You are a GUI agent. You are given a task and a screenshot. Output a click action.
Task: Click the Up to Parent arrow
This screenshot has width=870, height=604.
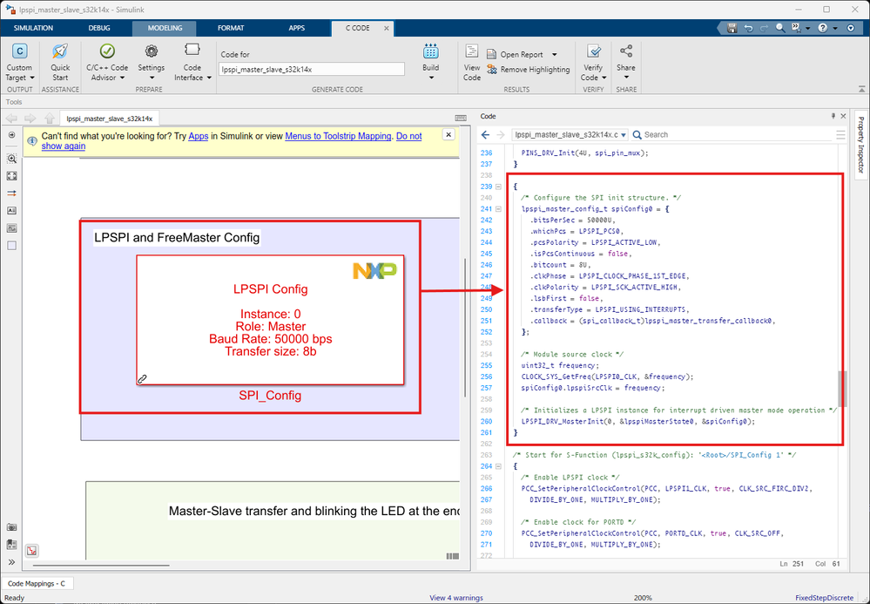50,119
